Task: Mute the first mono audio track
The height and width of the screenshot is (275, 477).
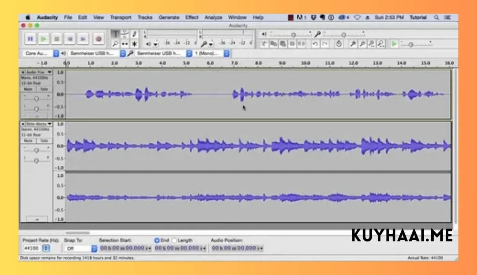Action: [28, 89]
